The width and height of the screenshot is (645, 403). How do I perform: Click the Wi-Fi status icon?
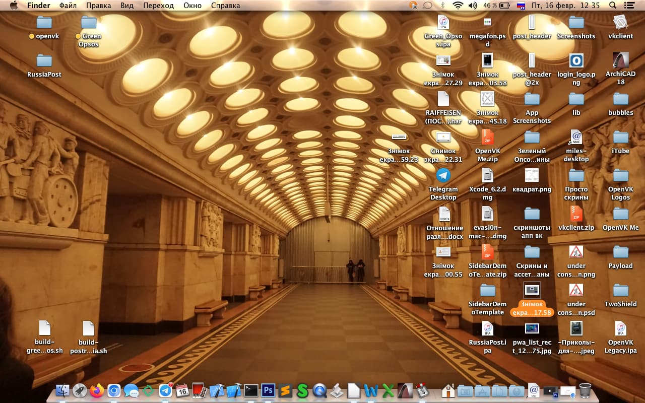click(458, 6)
